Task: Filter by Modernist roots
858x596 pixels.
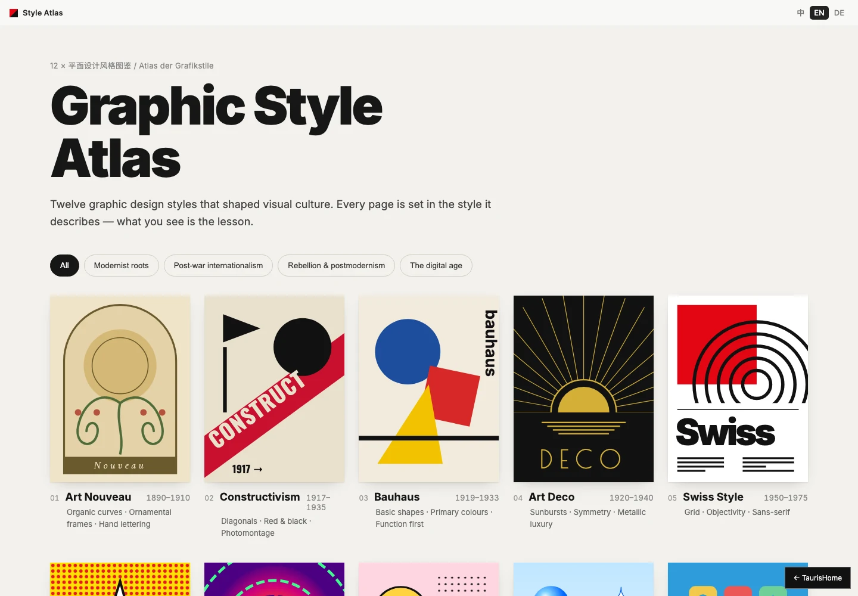Action: (x=122, y=266)
